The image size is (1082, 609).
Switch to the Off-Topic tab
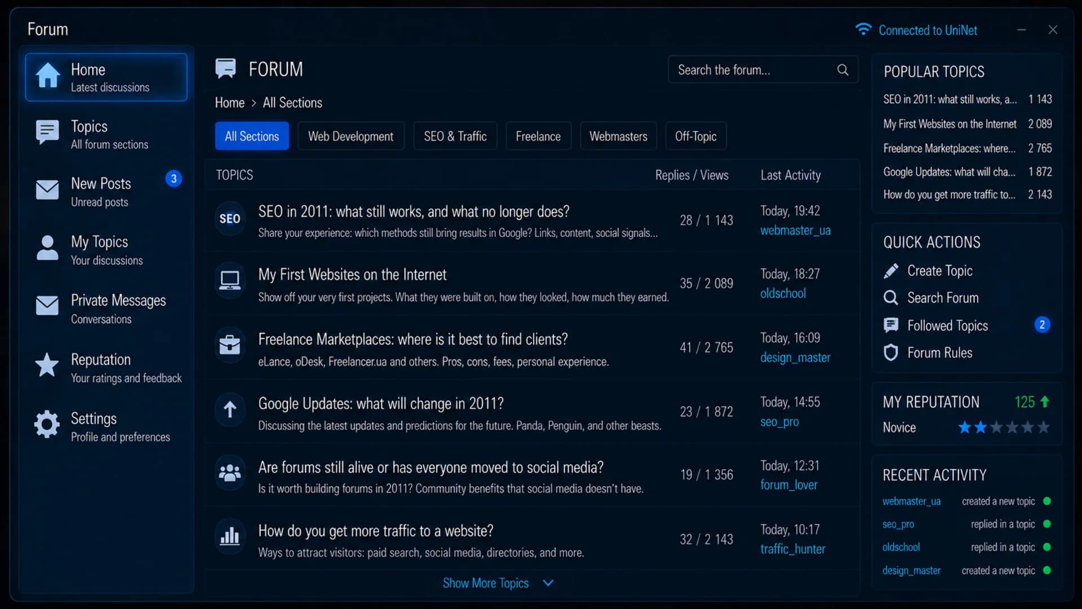pyautogui.click(x=696, y=136)
